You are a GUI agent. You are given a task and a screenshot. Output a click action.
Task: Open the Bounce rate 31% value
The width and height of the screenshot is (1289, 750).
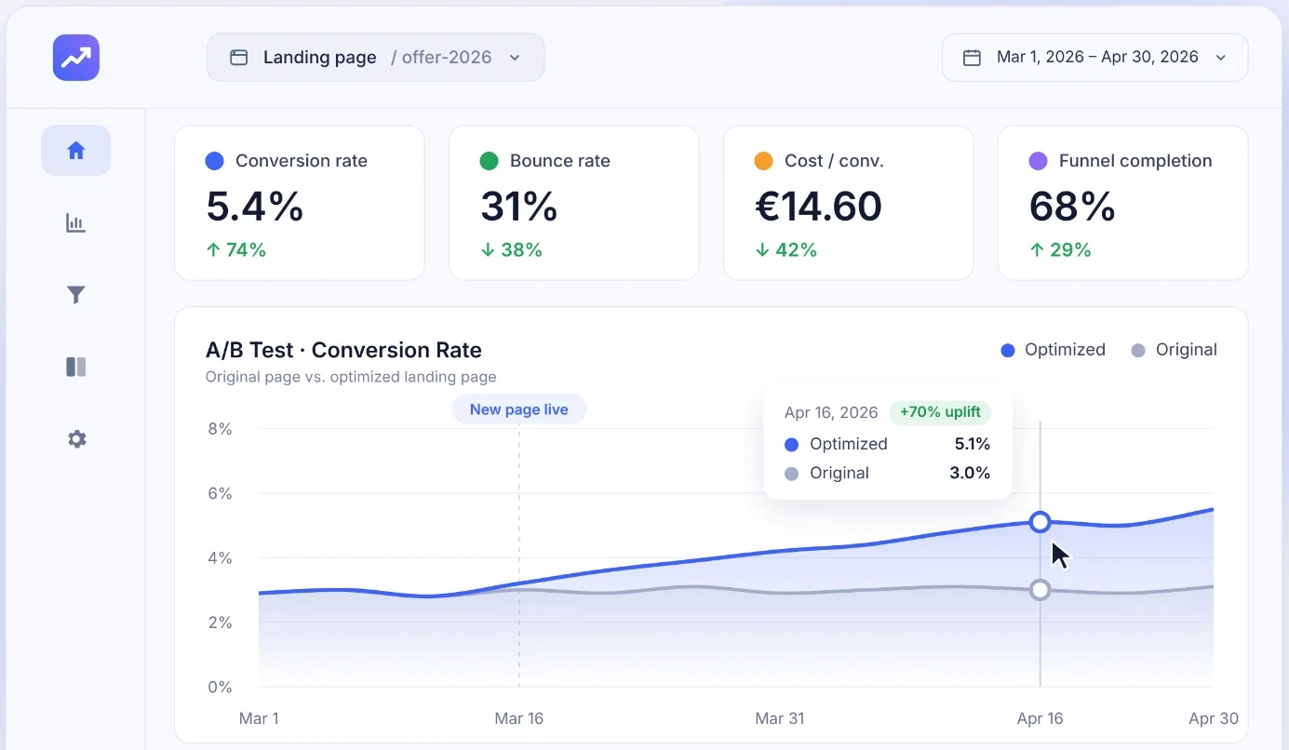(519, 207)
